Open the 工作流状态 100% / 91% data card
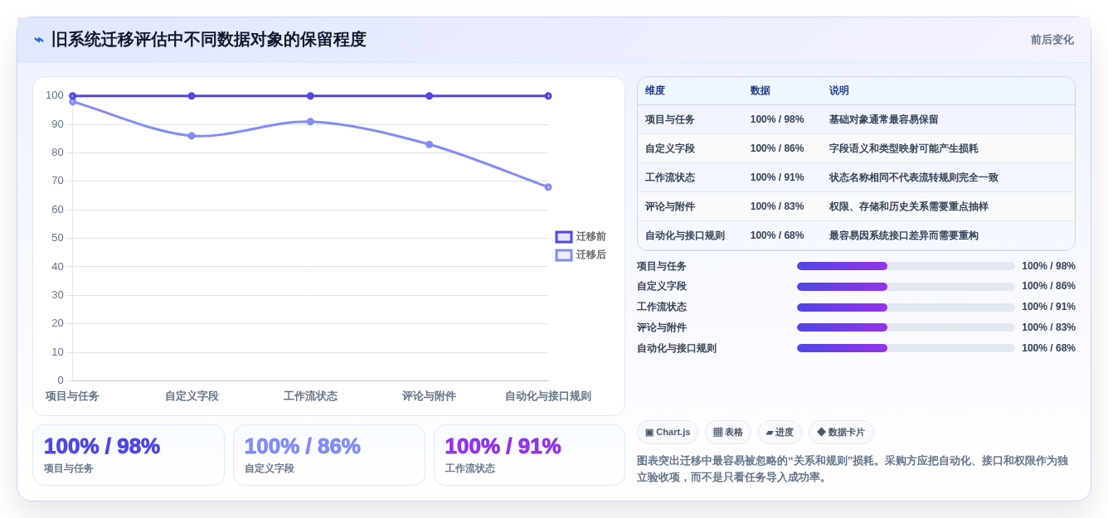The image size is (1108, 518). [529, 455]
